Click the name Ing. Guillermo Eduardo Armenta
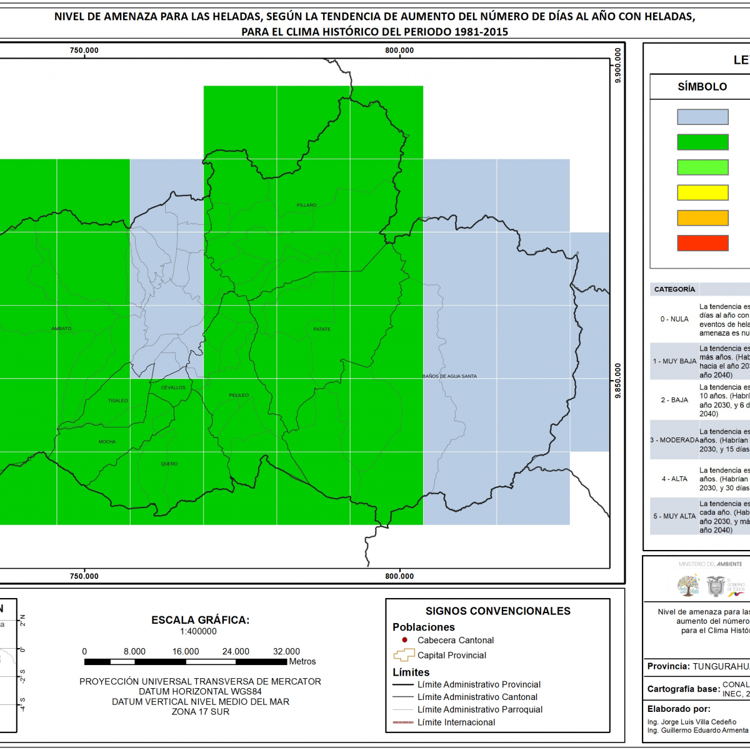 [698, 730]
